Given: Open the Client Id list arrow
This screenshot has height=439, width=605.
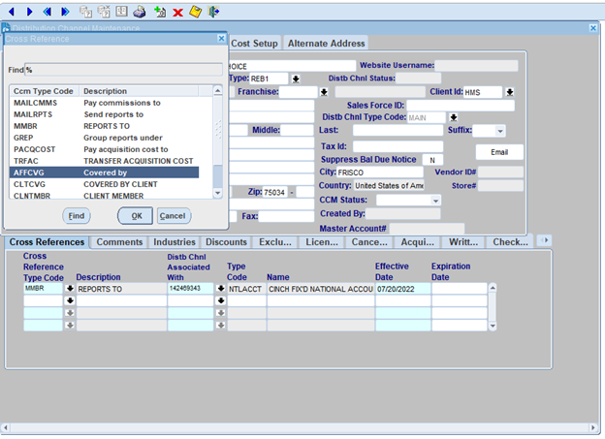Looking at the screenshot, I should pyautogui.click(x=509, y=92).
